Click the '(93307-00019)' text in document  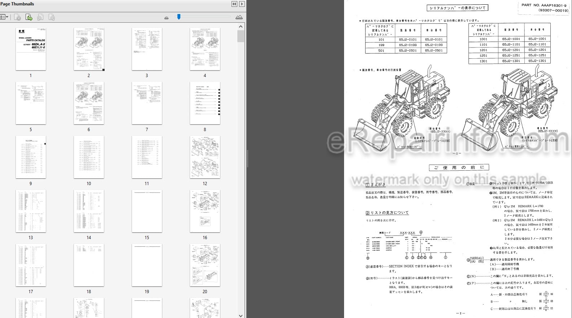[553, 10]
